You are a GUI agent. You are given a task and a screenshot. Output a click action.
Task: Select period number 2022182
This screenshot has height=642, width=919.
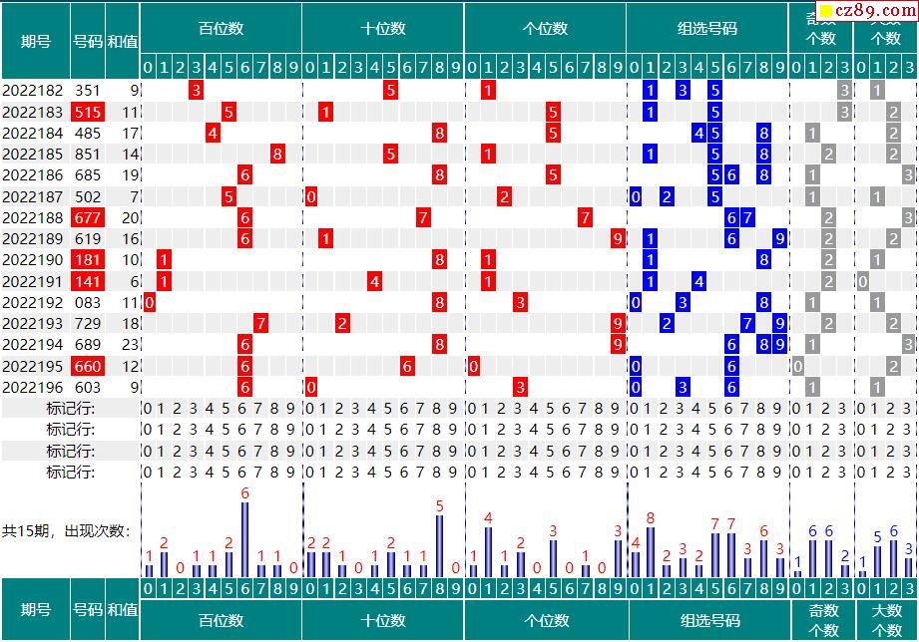tap(32, 90)
